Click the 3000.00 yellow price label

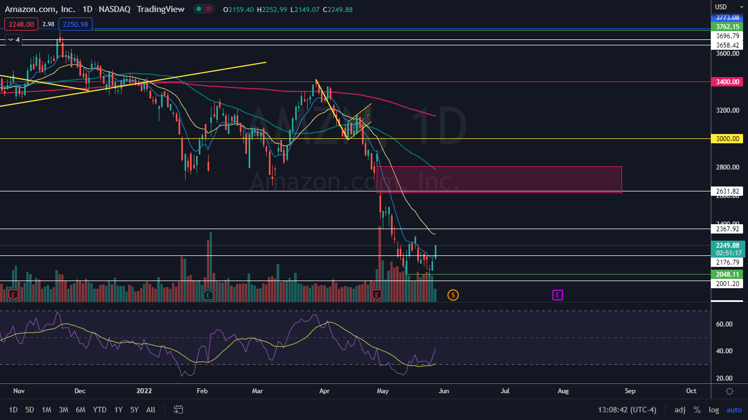coord(727,139)
